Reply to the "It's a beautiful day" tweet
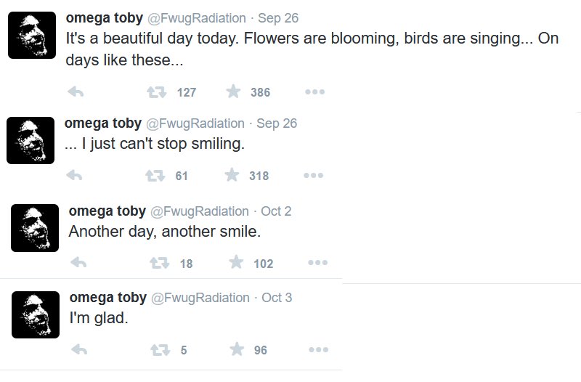The image size is (581, 382). (75, 92)
